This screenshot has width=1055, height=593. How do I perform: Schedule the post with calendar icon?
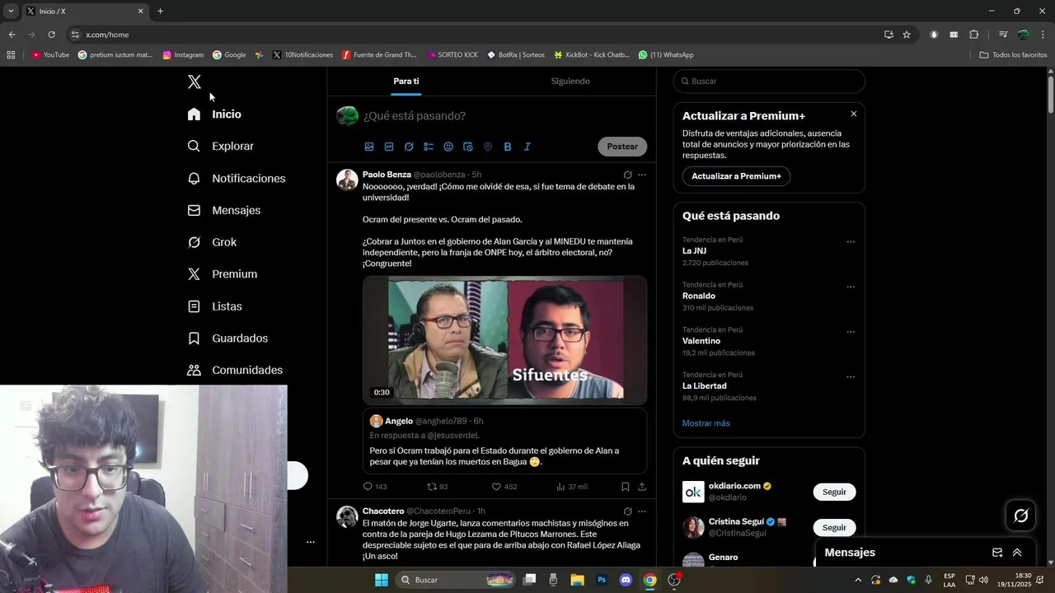[468, 147]
